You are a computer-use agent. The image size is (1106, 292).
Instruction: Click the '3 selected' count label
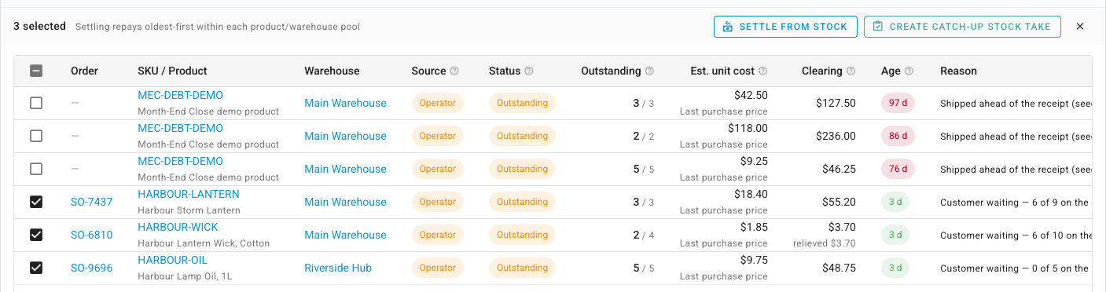click(39, 26)
